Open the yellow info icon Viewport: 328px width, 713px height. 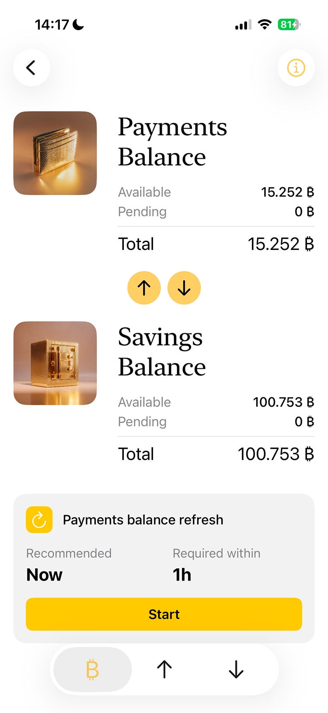click(x=296, y=68)
